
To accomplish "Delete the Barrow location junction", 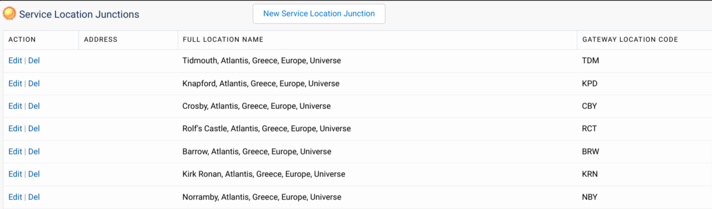I will pyautogui.click(x=34, y=151).
